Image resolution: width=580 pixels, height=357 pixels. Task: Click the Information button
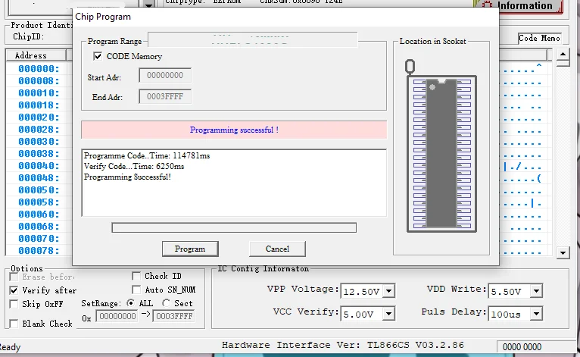pos(518,6)
